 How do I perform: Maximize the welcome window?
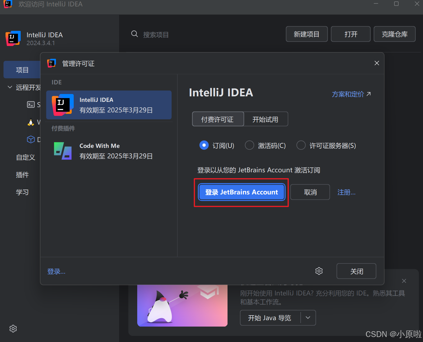pos(396,4)
